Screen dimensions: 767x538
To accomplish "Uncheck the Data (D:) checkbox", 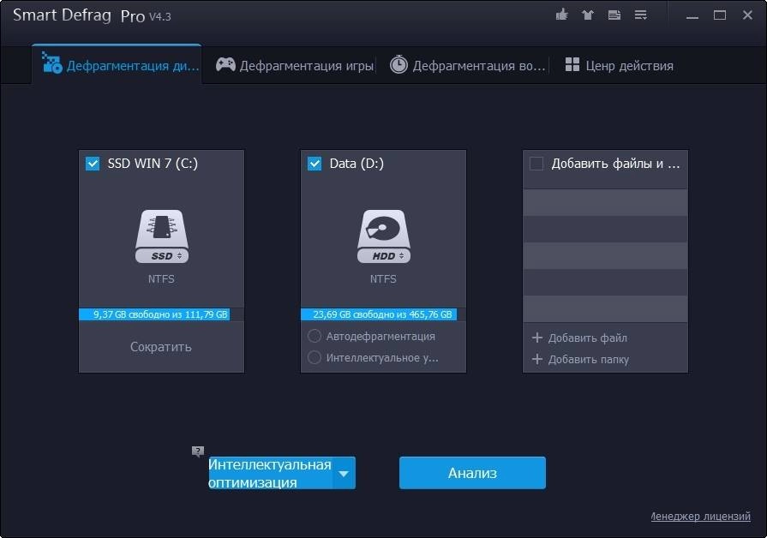I will (x=315, y=164).
